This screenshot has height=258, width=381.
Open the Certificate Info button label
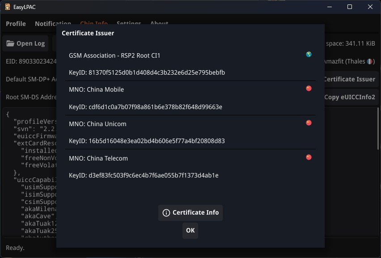click(x=195, y=213)
